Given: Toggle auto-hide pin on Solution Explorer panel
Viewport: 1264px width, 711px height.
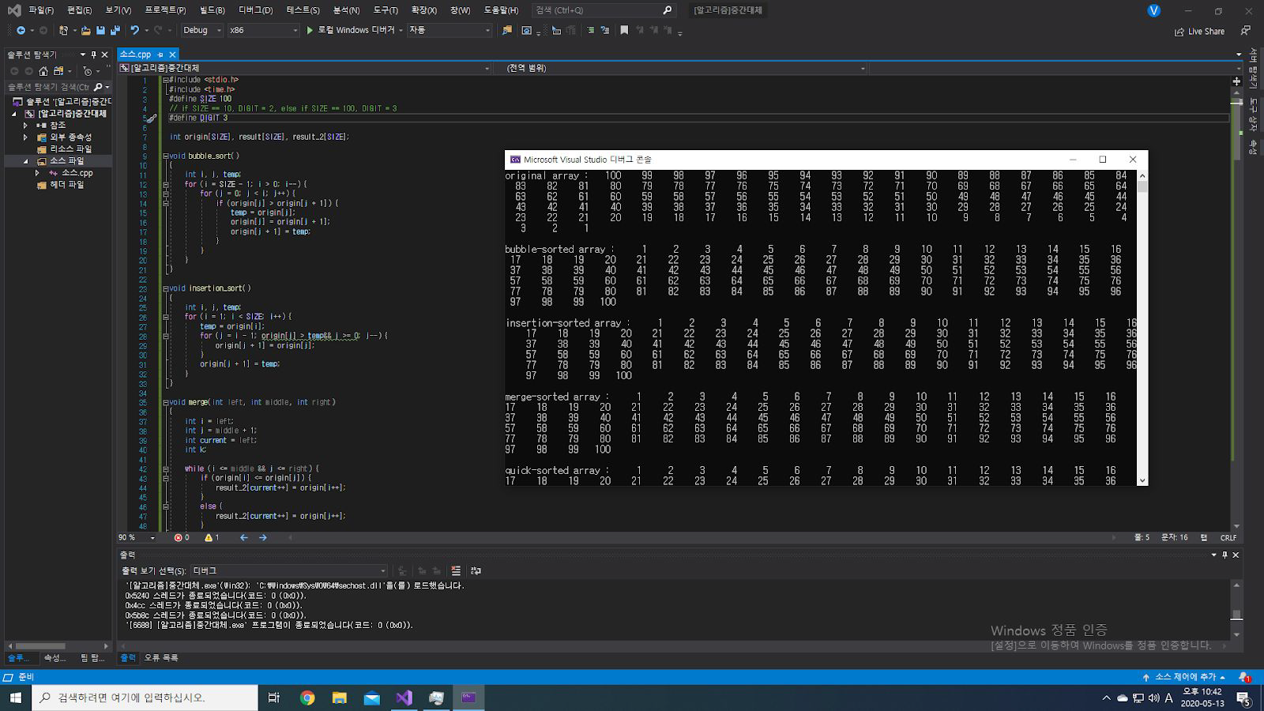Looking at the screenshot, I should (x=93, y=55).
